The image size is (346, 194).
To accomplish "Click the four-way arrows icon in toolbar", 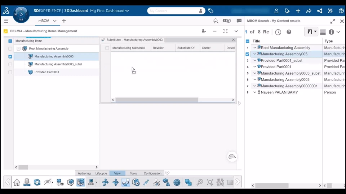I will coord(115,182).
